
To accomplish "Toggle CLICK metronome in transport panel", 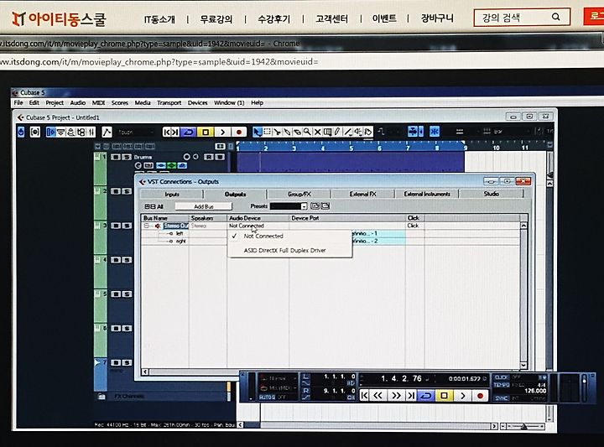I will coord(501,377).
